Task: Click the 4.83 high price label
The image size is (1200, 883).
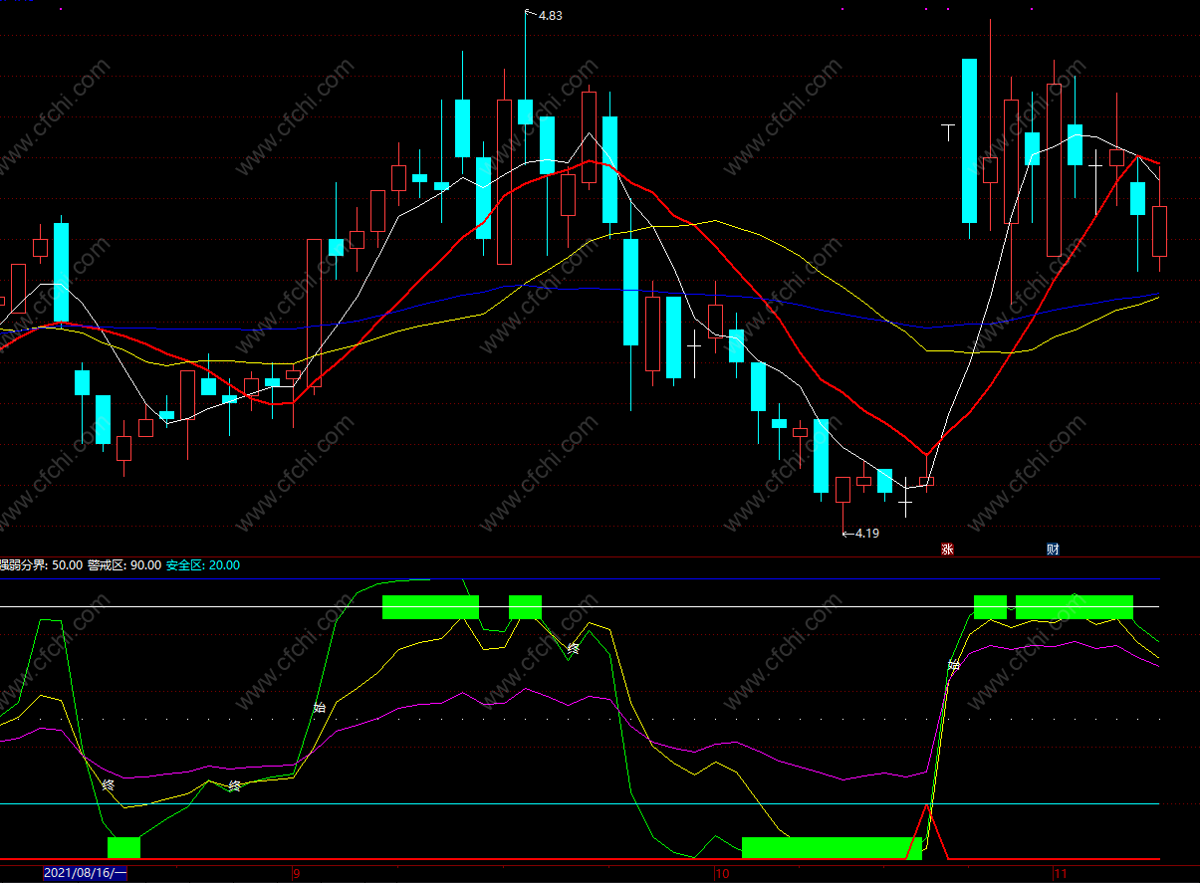Action: click(x=550, y=16)
